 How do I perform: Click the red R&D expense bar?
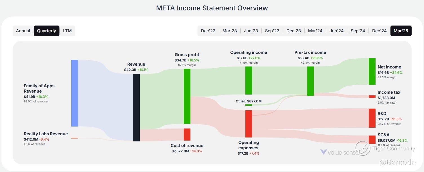point(372,118)
